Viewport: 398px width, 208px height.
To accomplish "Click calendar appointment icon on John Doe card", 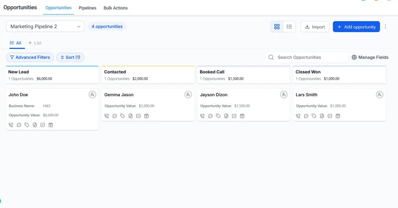I will [x=51, y=125].
